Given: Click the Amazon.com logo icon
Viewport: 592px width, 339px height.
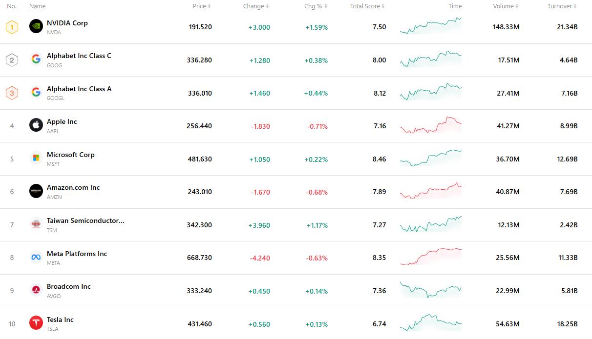Looking at the screenshot, I should click(36, 191).
